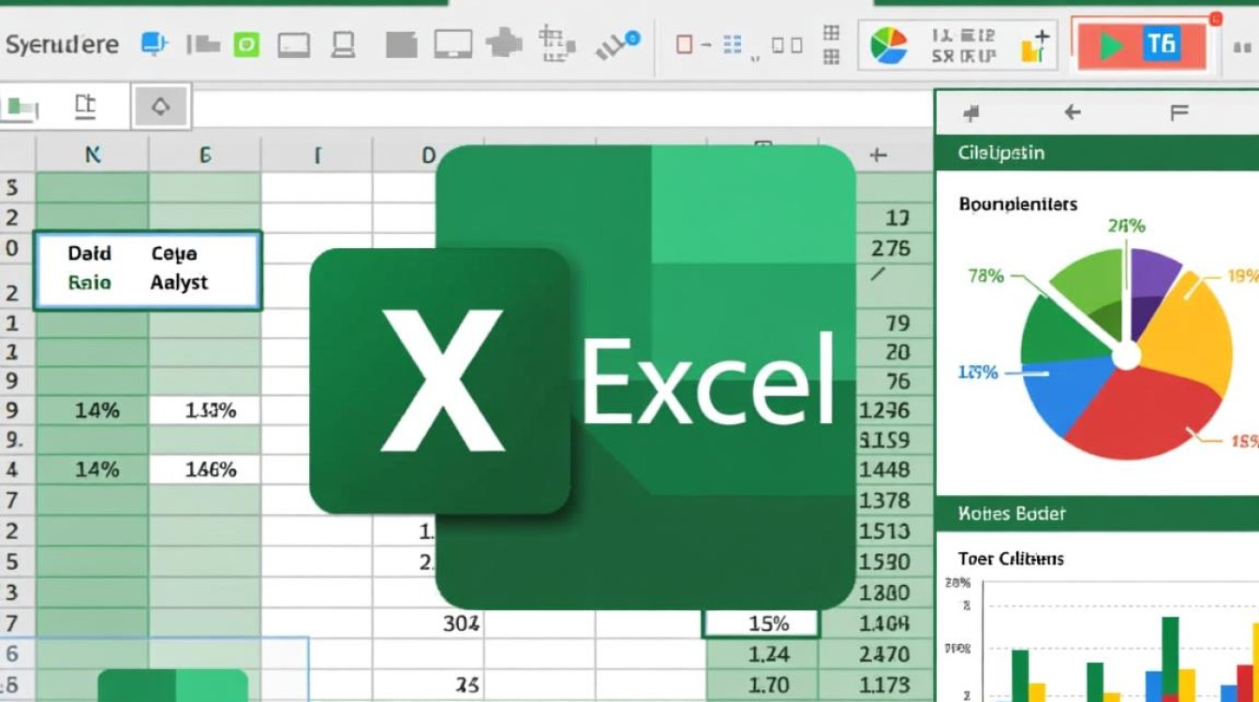Screen dimensions: 1259x702
Task: Click the plus column header
Action: [x=878, y=155]
